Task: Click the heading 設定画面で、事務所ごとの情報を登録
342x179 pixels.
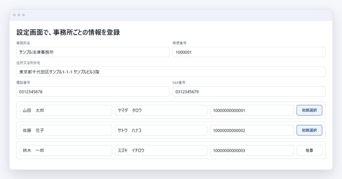Action: pyautogui.click(x=68, y=32)
